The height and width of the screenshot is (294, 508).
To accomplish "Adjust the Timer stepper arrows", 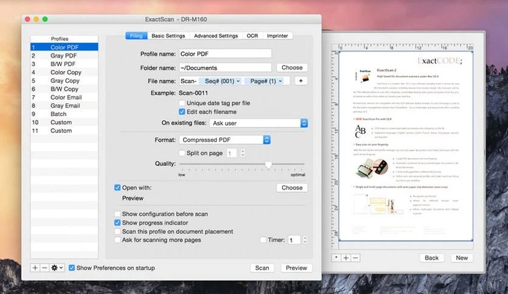I will (x=304, y=240).
